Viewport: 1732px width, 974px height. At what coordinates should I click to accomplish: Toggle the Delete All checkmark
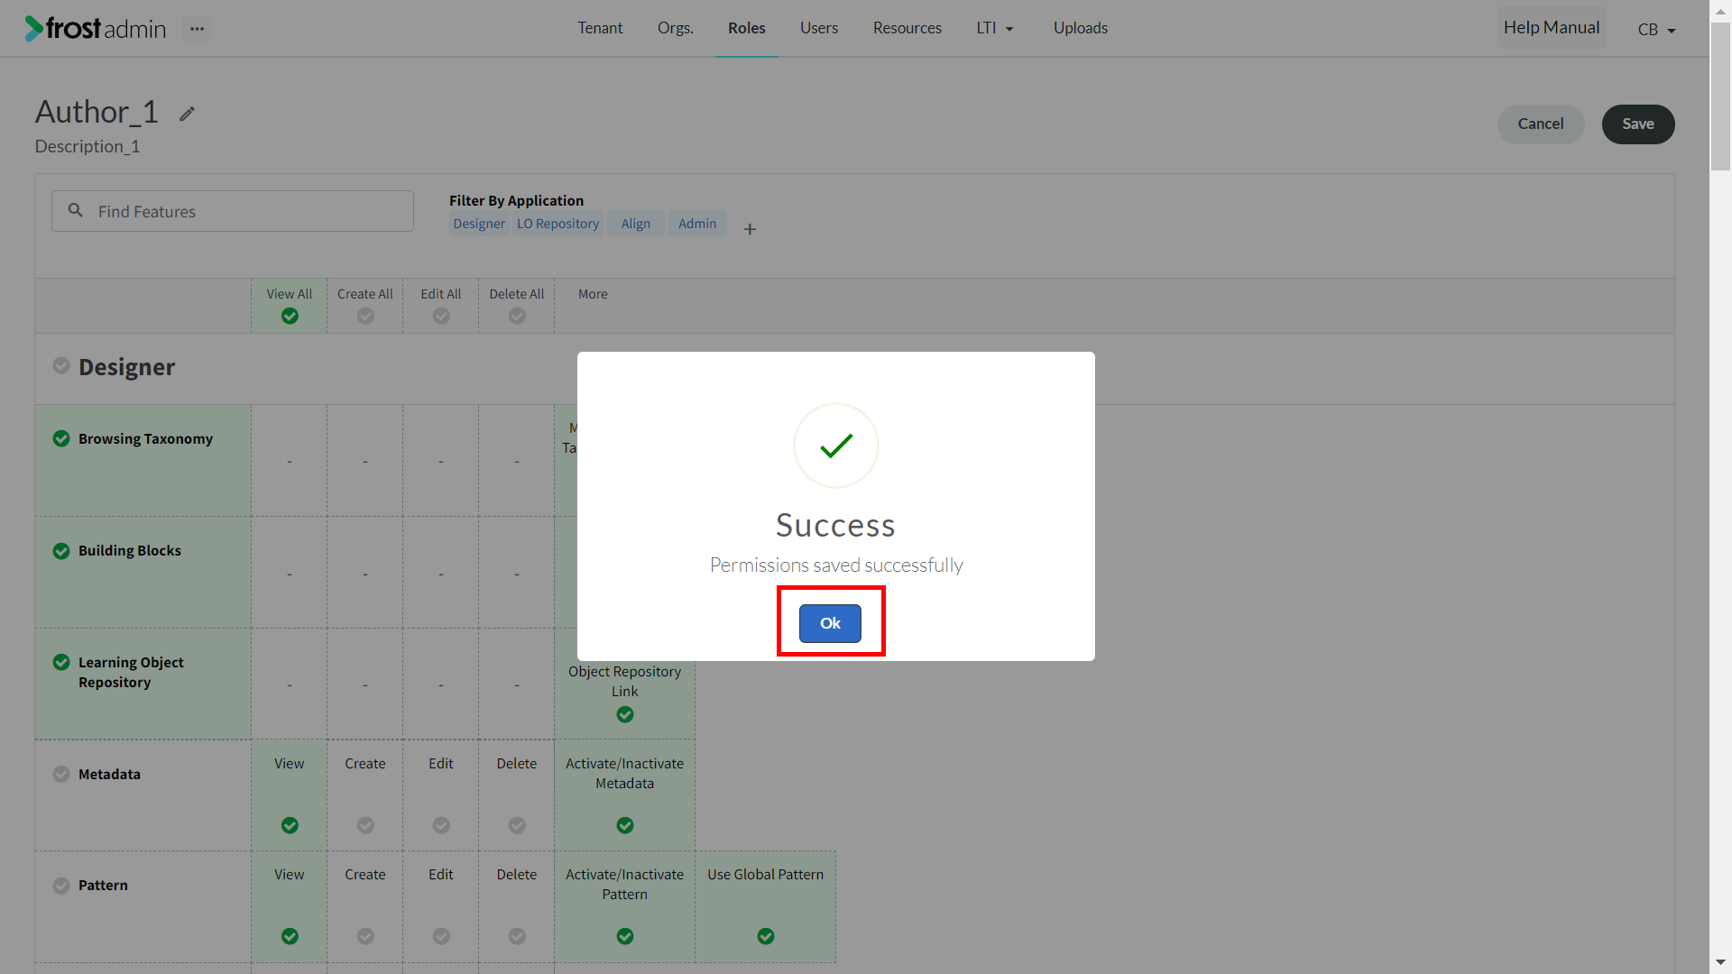click(517, 316)
